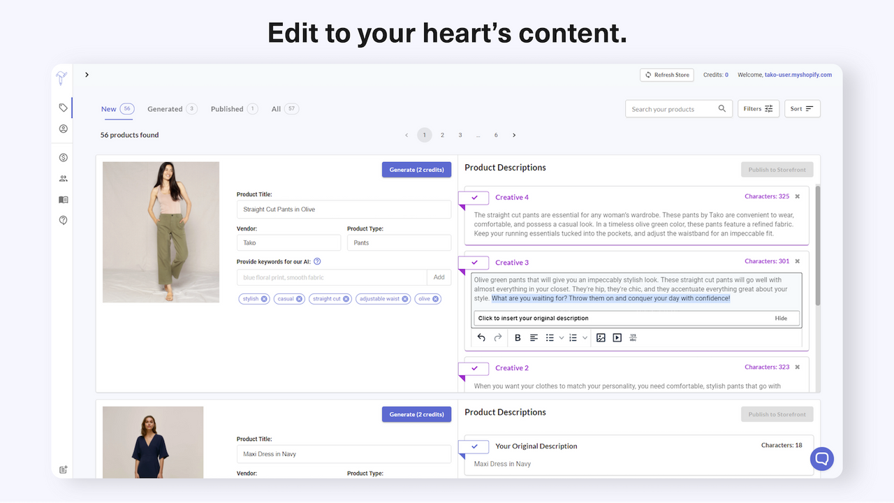Select the Redo icon in the description editor
This screenshot has width=894, height=503.
[497, 337]
